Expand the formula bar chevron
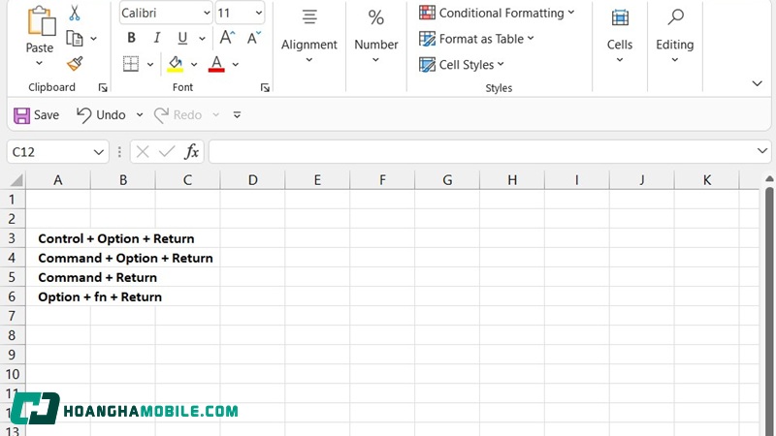The image size is (776, 436). click(762, 151)
